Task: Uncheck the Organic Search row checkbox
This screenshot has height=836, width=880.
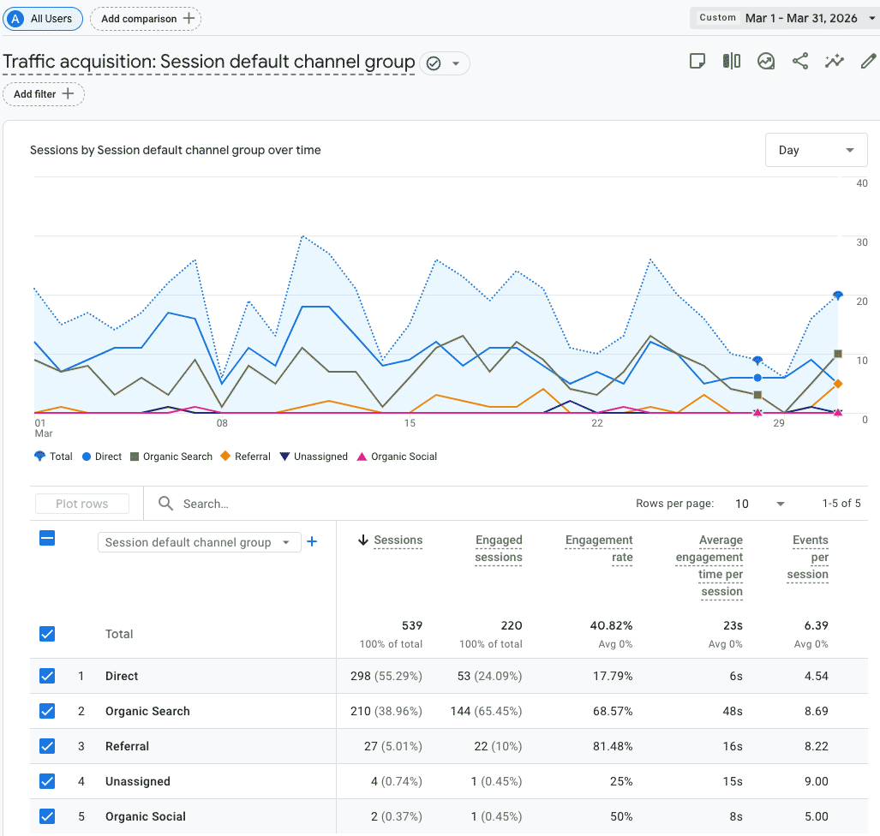Action: point(47,711)
